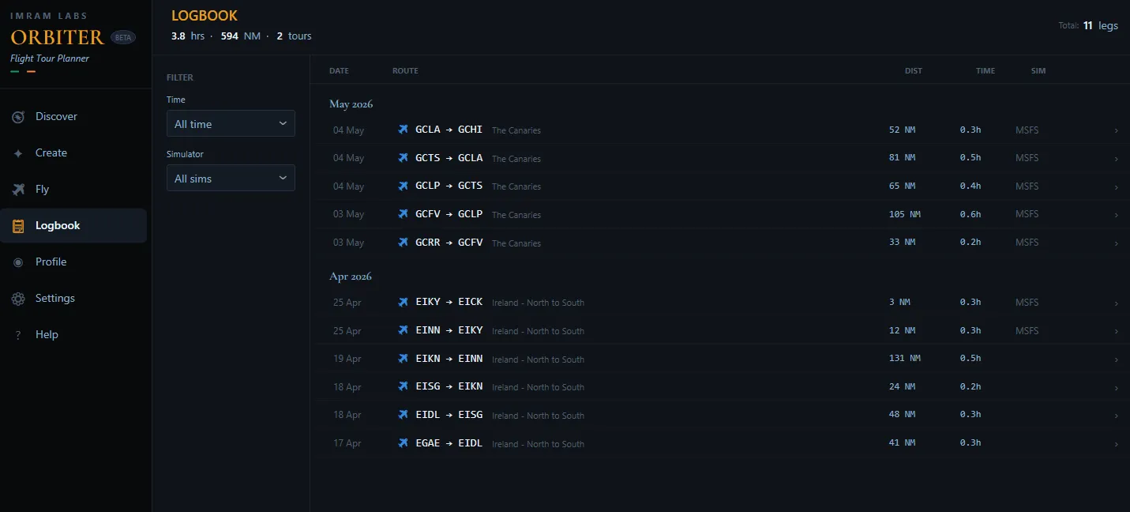Click the 17 Apr date cell
Screen dimensions: 1130x512
pos(347,443)
